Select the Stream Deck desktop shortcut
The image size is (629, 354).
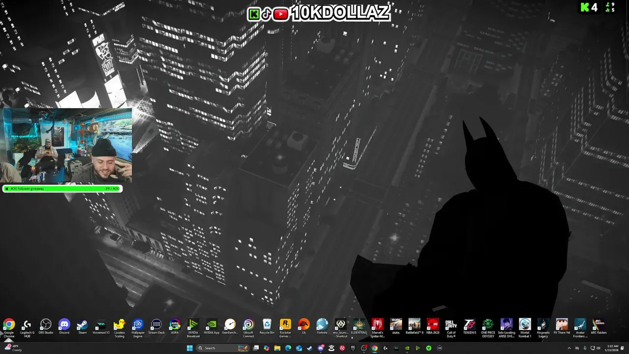pos(156,326)
